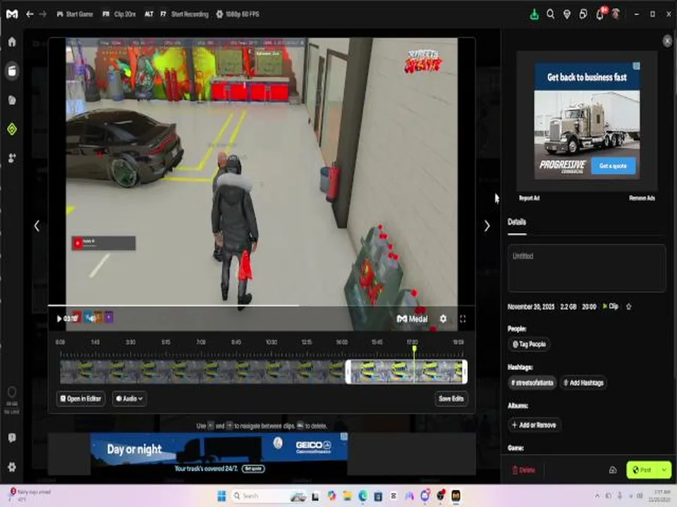Click the Medal logo at top left
The width and height of the screenshot is (677, 507).
12,14
